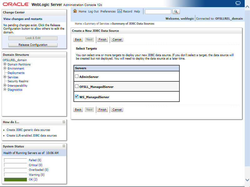This screenshot has height=187, width=250.
Task: Click the AdminServer label text
Action: pos(89,77)
